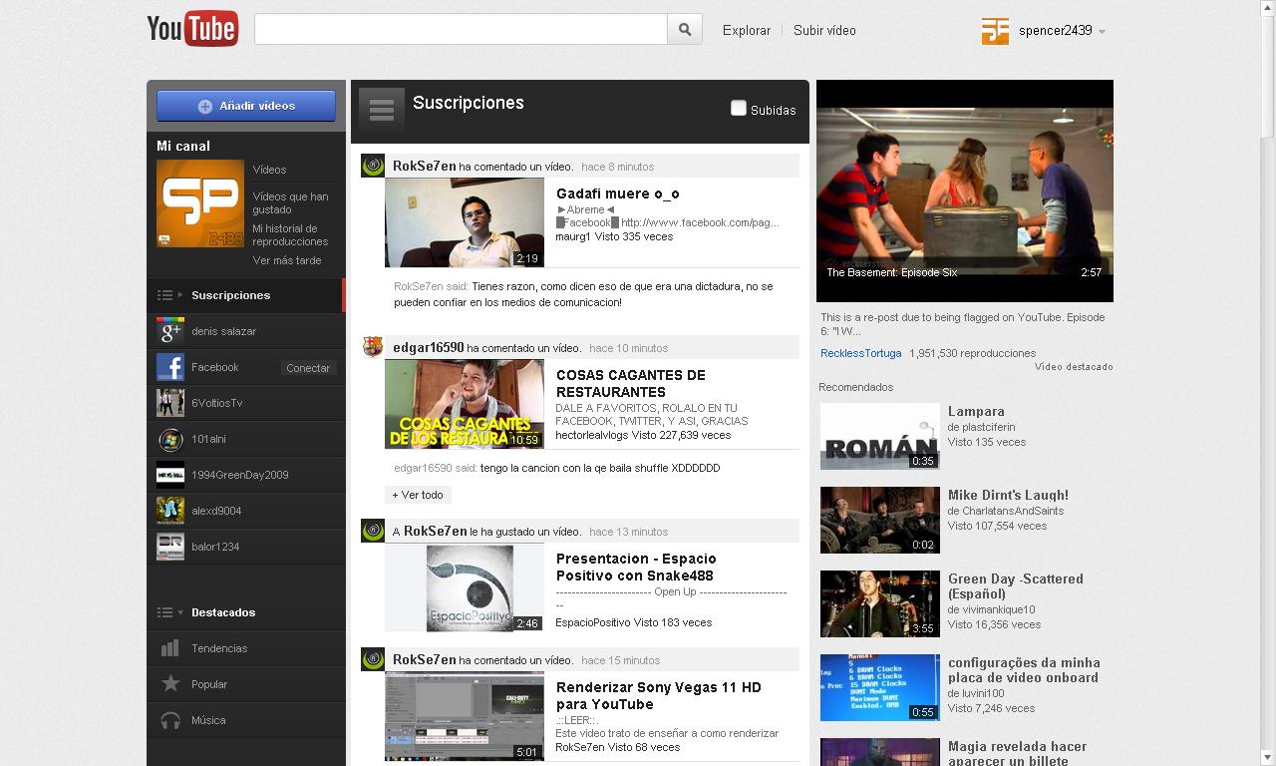
Task: Click the Facebook icon in the sidebar
Action: point(169,367)
